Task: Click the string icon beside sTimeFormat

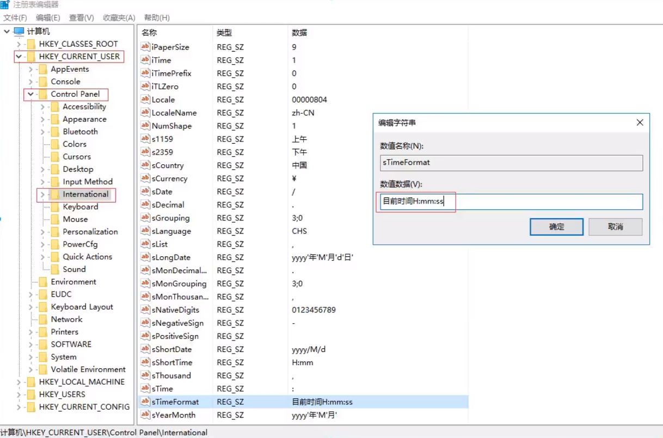Action: (145, 402)
